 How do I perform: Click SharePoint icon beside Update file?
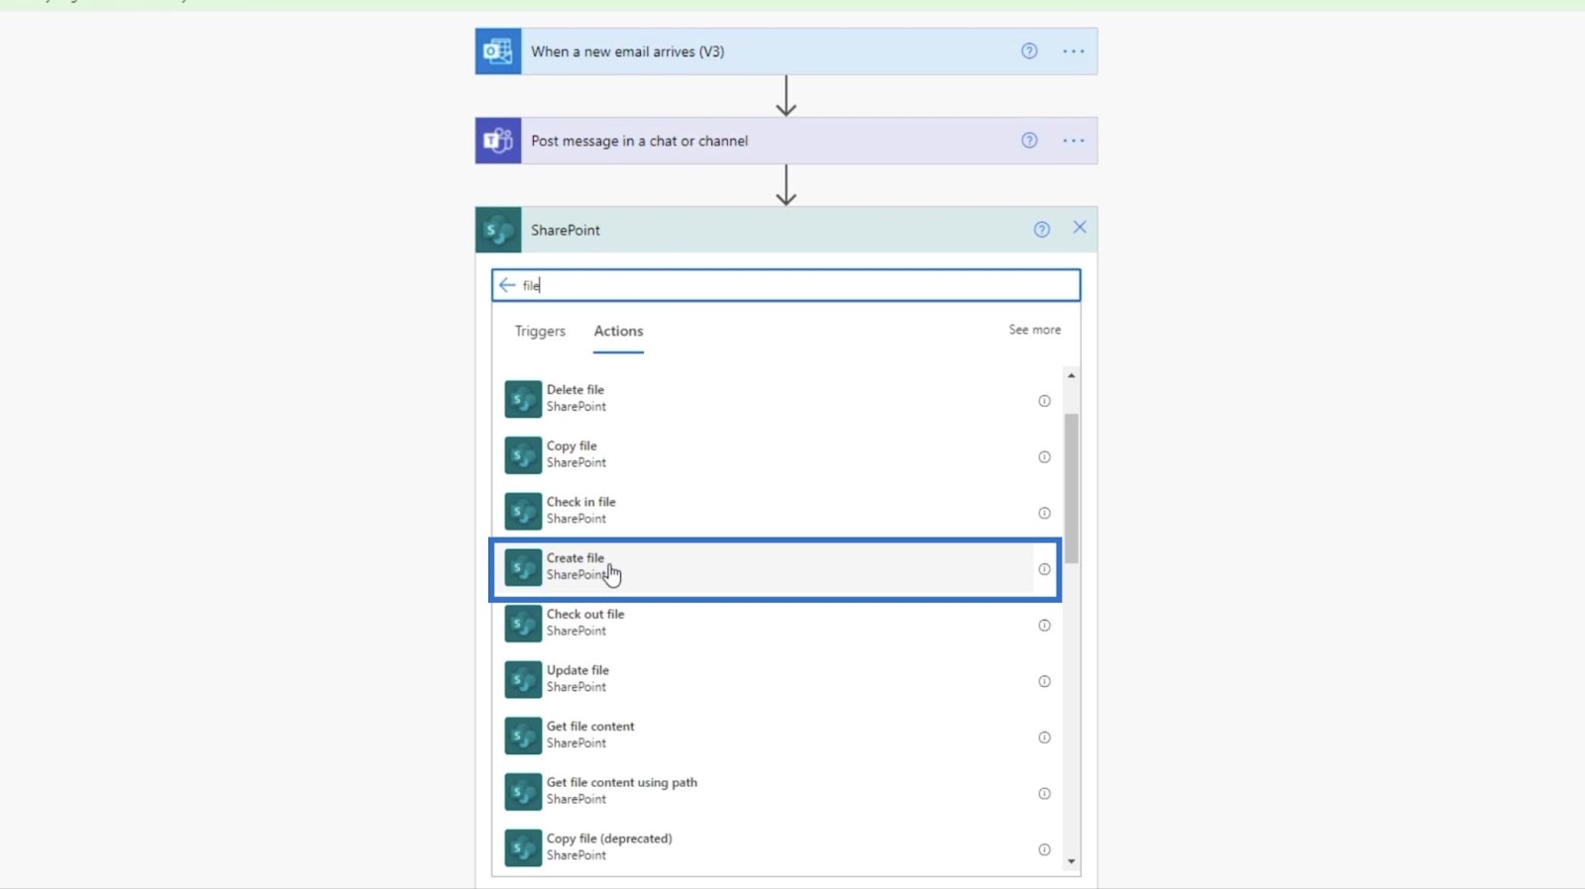pos(523,680)
